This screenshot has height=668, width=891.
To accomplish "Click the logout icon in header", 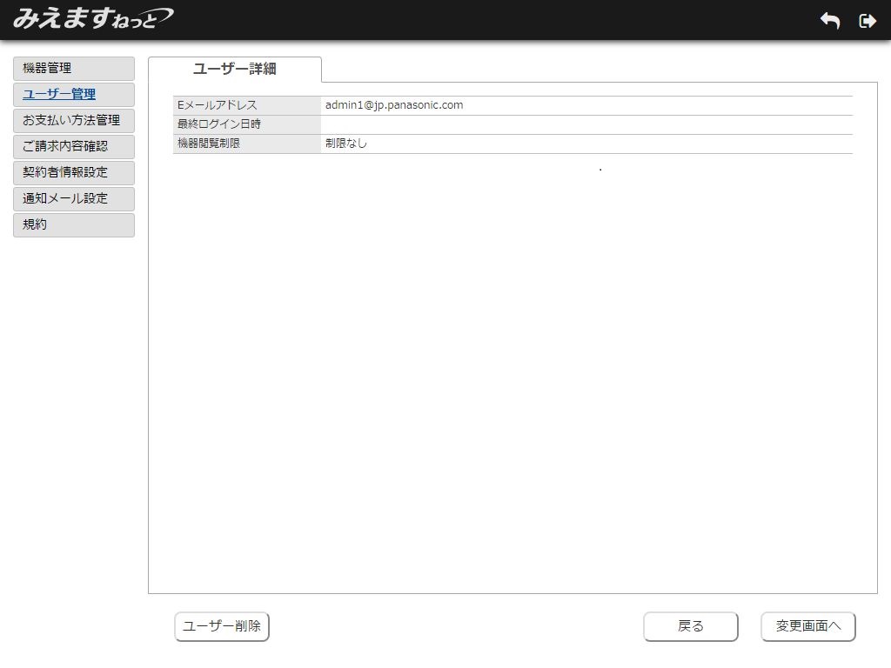I will 867,21.
